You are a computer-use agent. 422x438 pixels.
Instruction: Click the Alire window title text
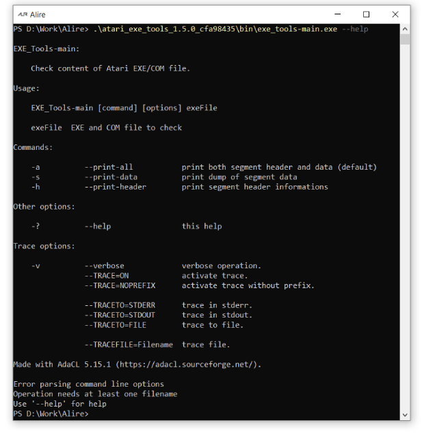coord(38,14)
